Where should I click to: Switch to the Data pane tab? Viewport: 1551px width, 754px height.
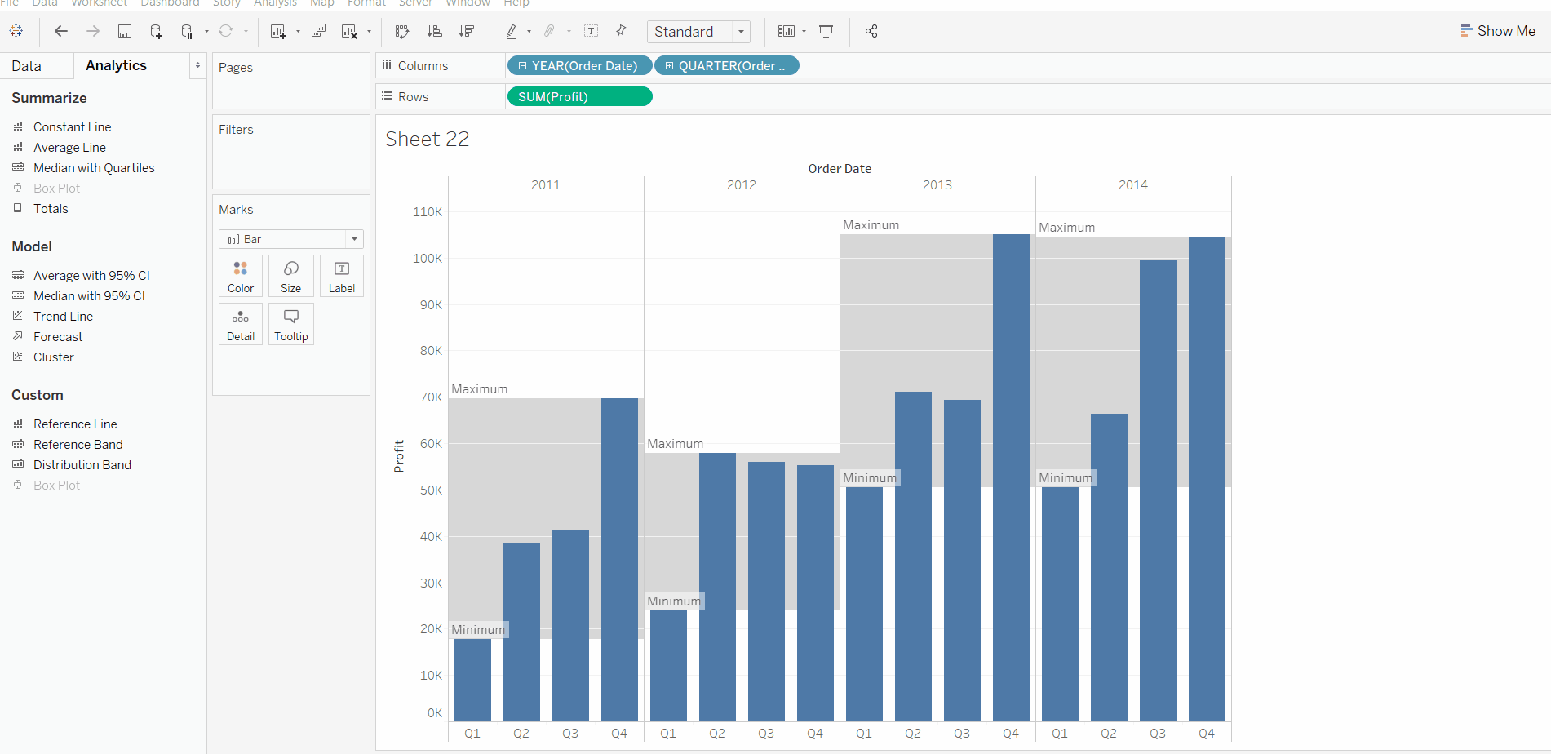pos(26,66)
